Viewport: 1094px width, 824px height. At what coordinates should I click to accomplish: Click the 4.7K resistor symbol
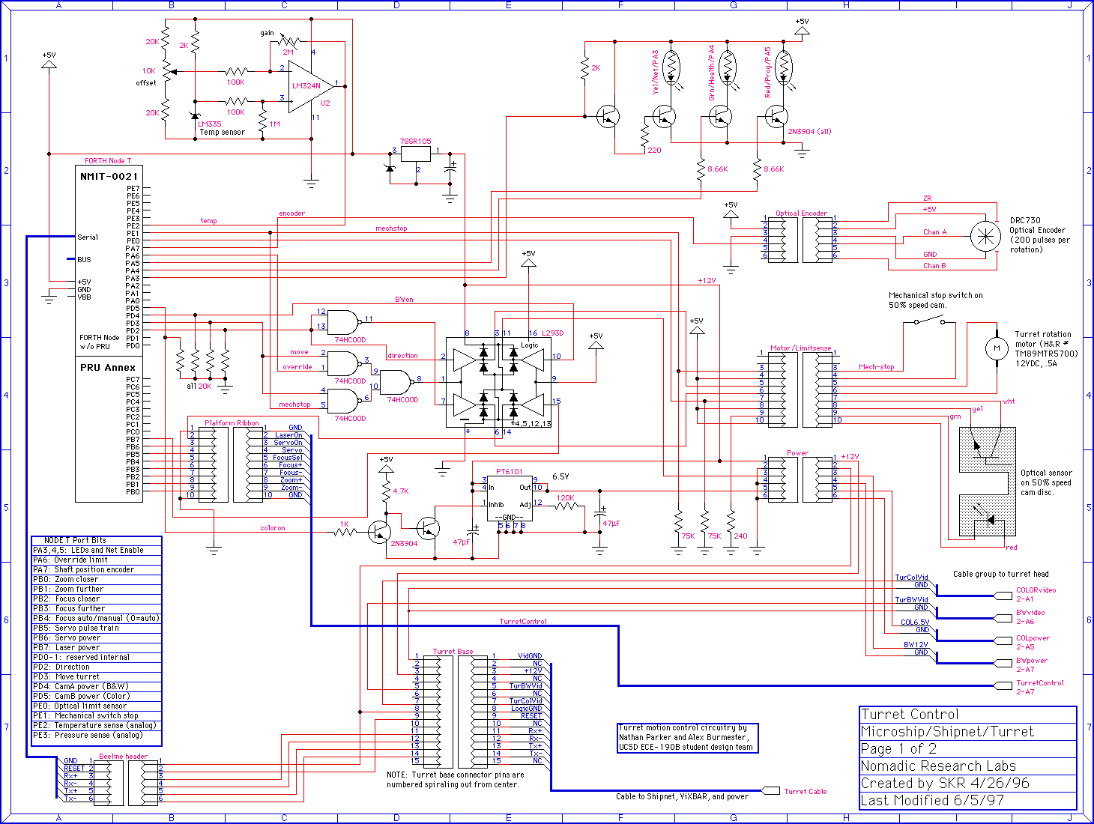point(386,491)
